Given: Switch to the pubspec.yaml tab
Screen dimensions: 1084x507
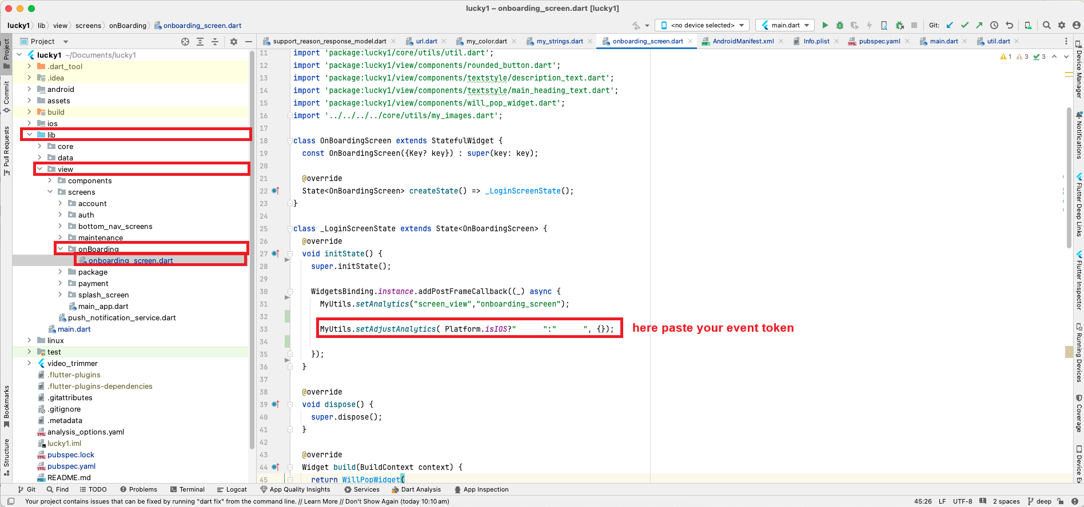Looking at the screenshot, I should (x=879, y=41).
